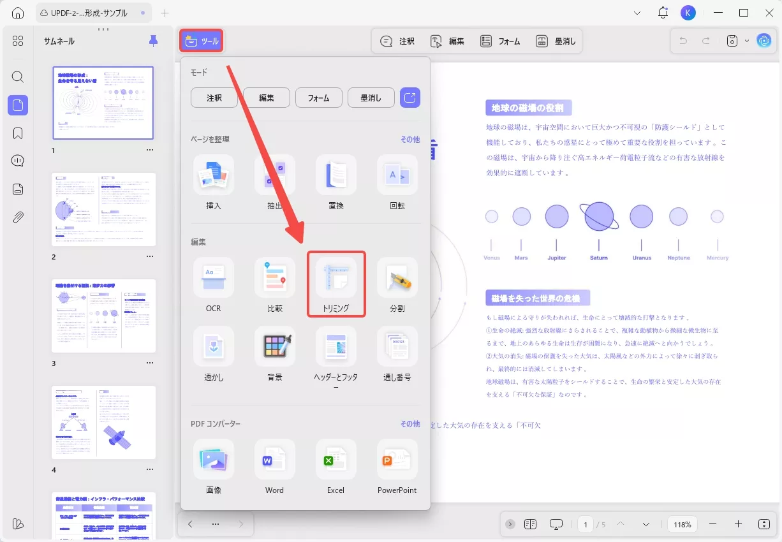Open the 比較 compare tool

275,285
